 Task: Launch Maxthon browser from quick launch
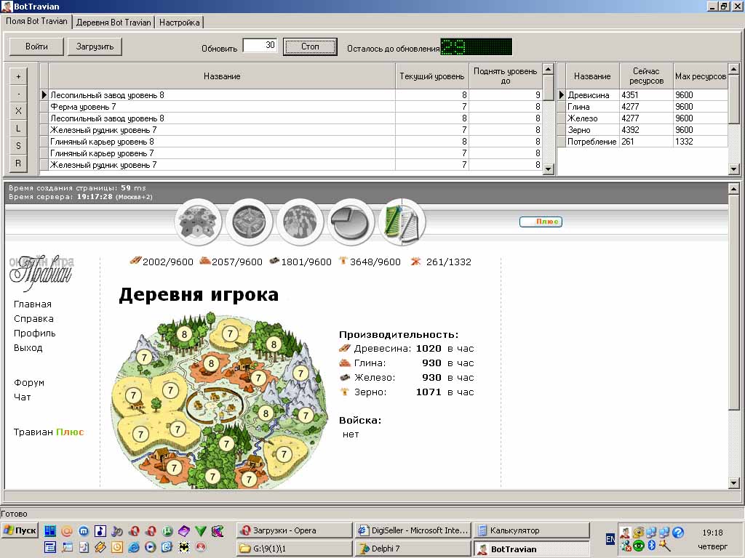coord(84,531)
